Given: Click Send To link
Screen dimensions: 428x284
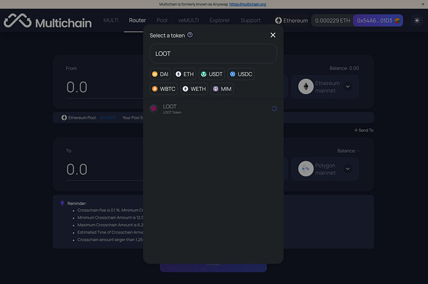Looking at the screenshot, I should point(364,130).
